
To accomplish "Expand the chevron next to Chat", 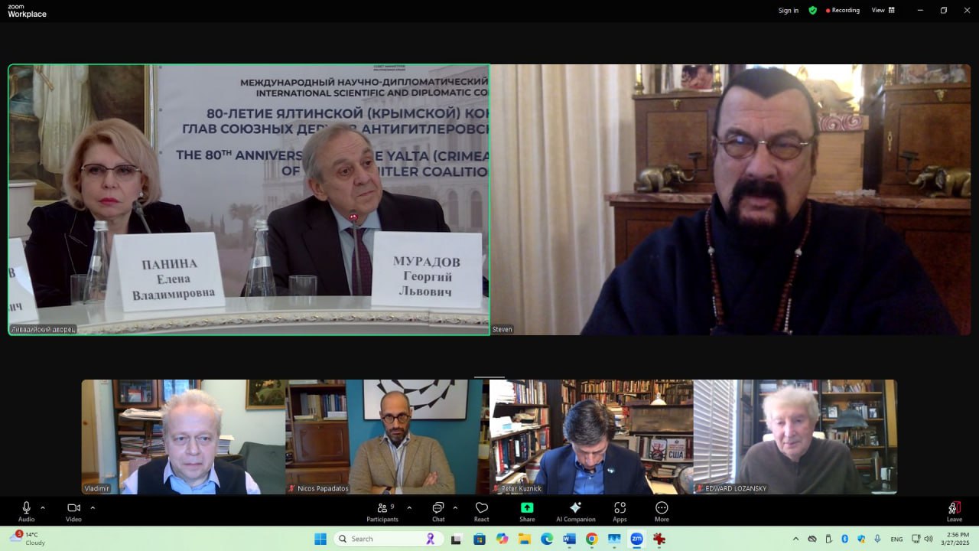I will (455, 507).
